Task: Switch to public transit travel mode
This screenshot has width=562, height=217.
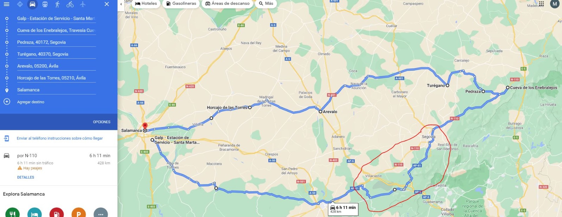Action: click(45, 4)
